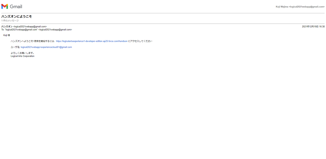Click the signature "Logical Arts Corporation"

click(x=23, y=56)
